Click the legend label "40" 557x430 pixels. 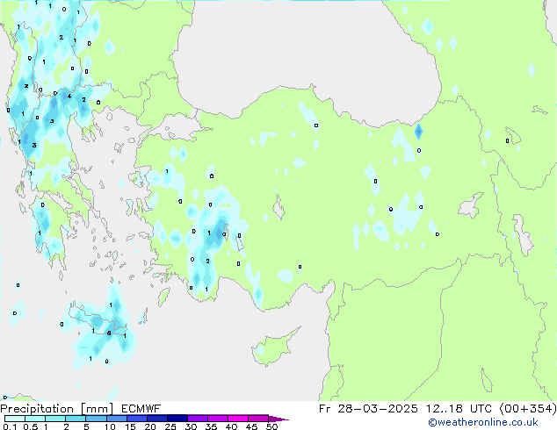click(231, 426)
